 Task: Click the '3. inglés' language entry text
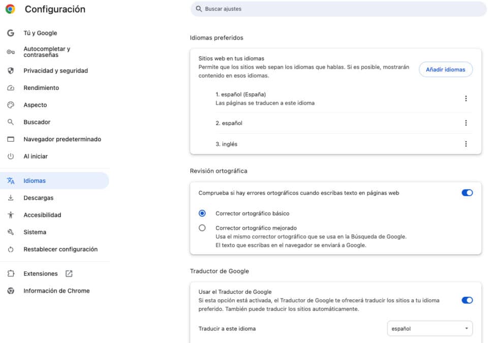coord(226,144)
